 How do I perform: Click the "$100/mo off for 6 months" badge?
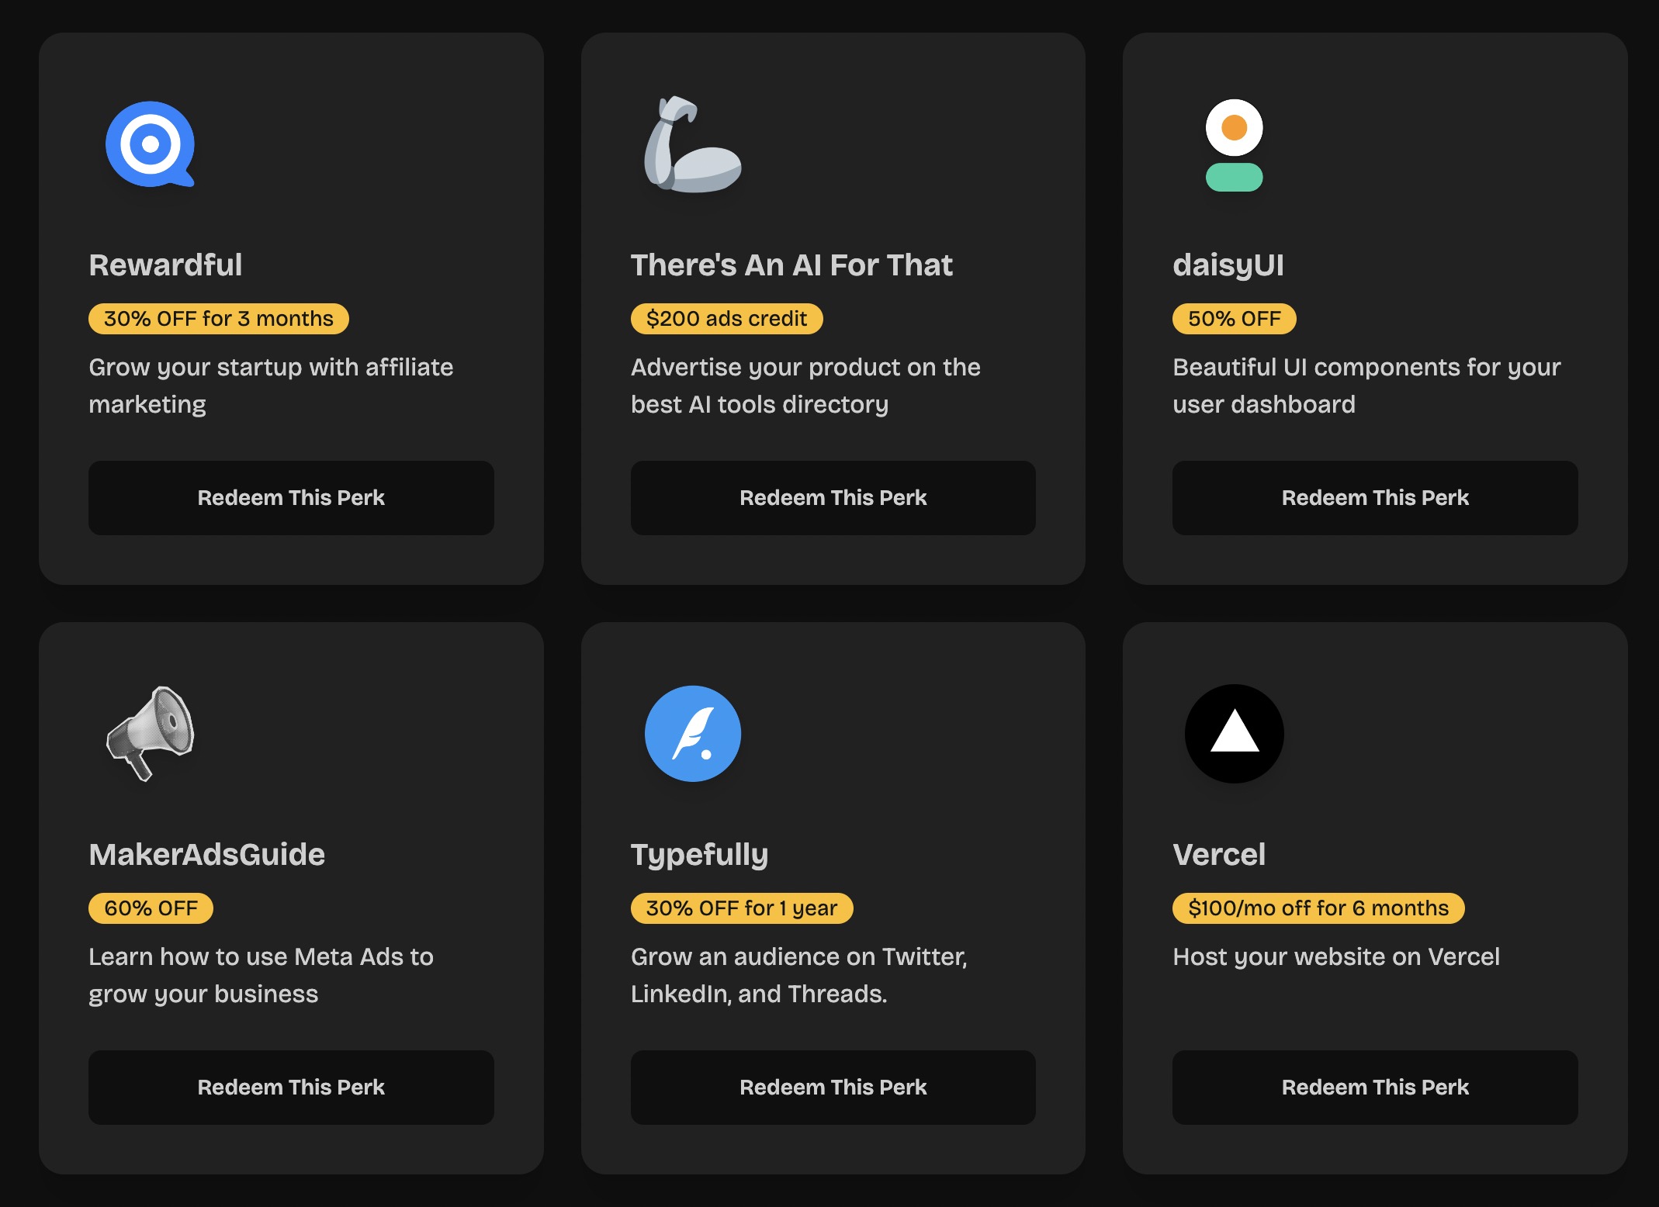point(1318,908)
